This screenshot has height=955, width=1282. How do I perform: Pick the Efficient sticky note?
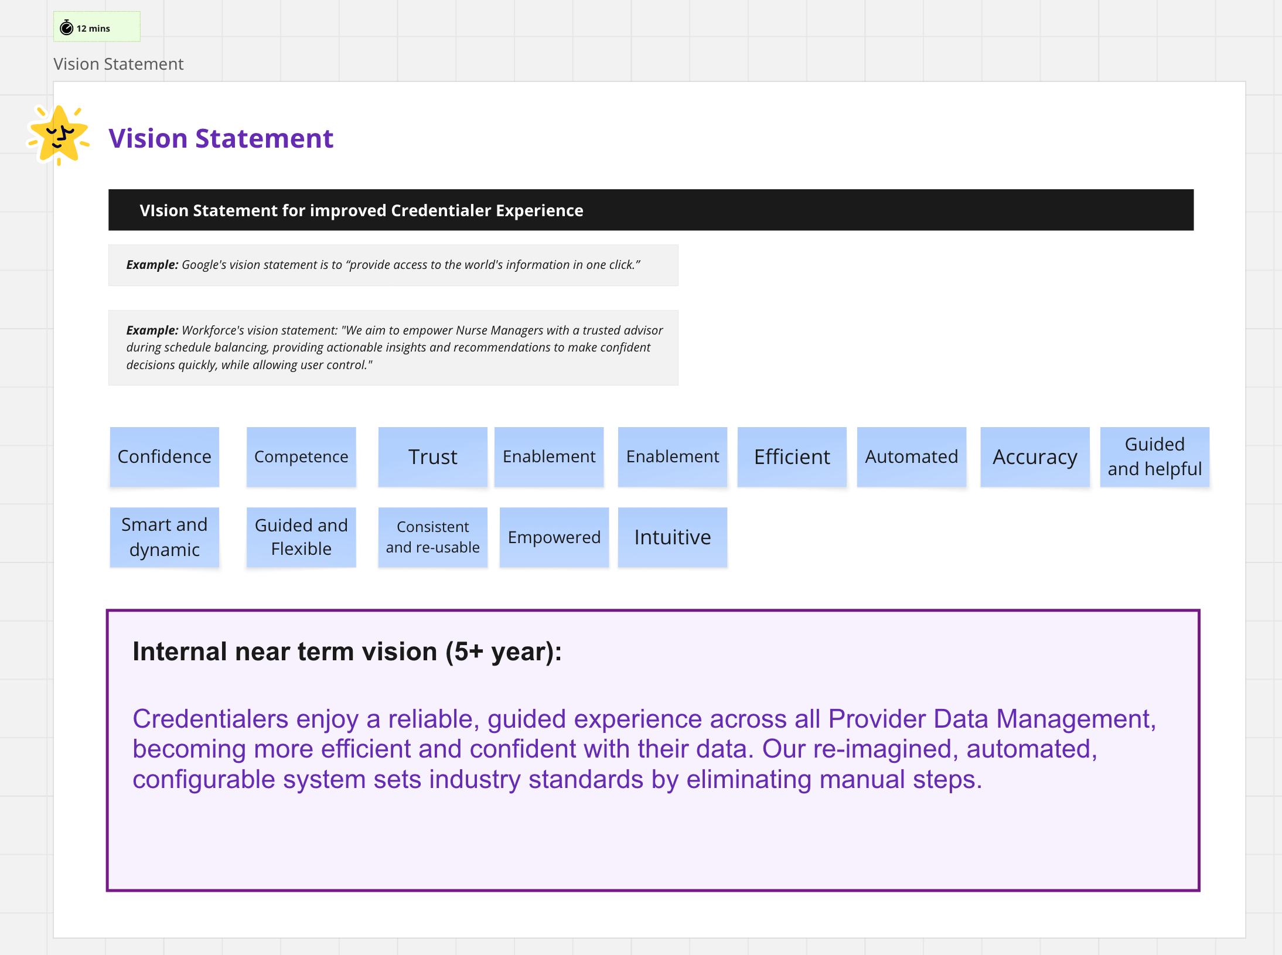point(792,456)
